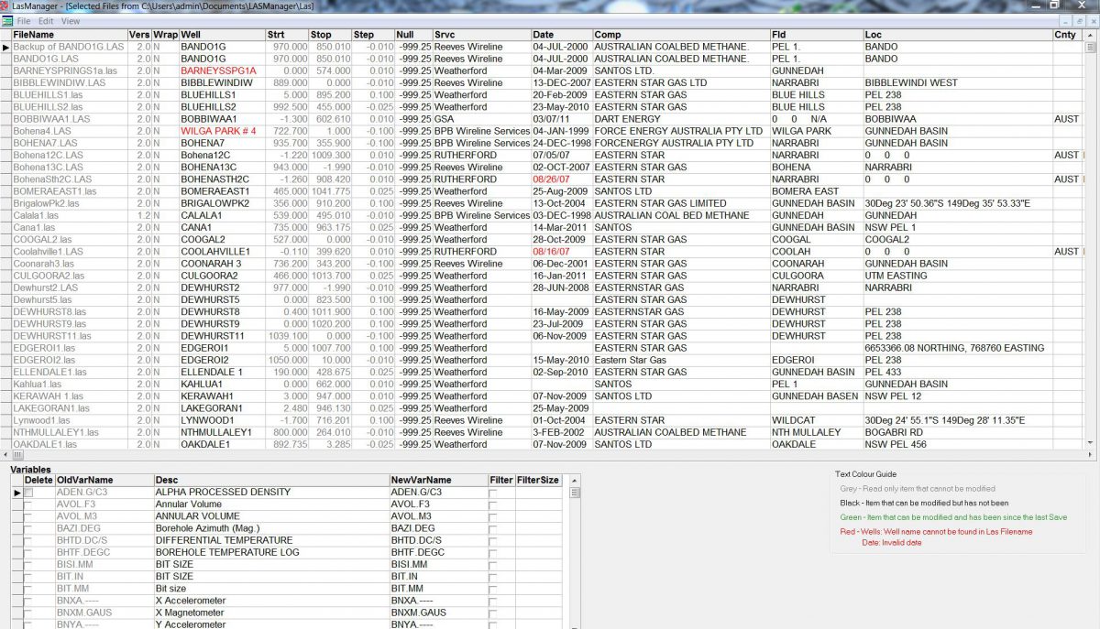Check the Delete checkbox for BHTF.DEGC
Viewport: 1100px width, 629px height.
tap(27, 551)
